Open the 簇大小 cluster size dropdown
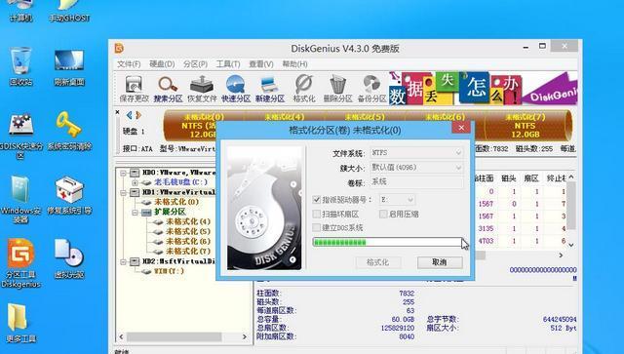 pos(416,167)
